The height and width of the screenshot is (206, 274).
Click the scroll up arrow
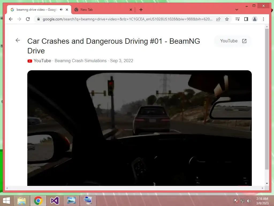click(267, 27)
